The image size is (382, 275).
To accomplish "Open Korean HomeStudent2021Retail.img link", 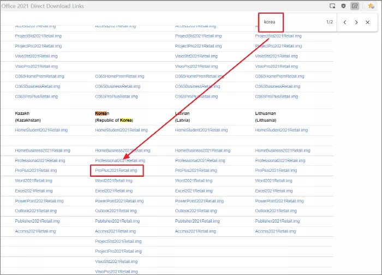I will [x=121, y=130].
